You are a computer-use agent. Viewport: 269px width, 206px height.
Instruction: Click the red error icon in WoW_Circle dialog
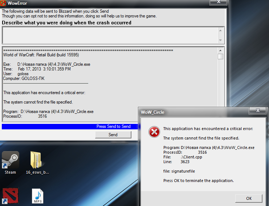pos(154,132)
